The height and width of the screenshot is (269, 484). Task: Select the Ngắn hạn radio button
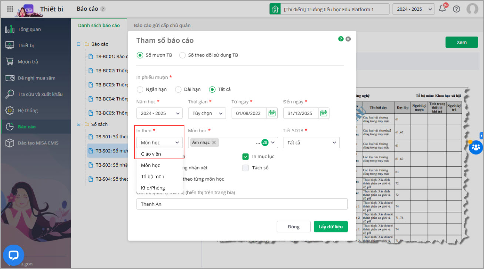pyautogui.click(x=140, y=89)
